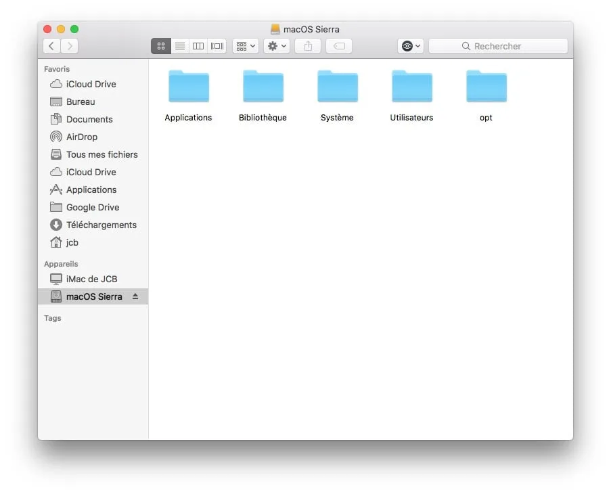The image size is (611, 494).
Task: Switch to Cover Flow view
Action: (x=217, y=46)
